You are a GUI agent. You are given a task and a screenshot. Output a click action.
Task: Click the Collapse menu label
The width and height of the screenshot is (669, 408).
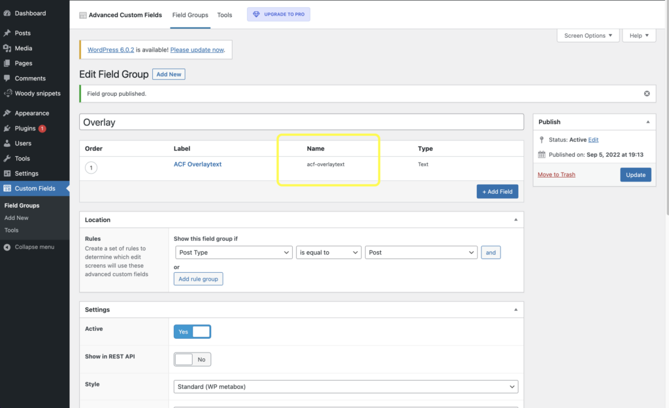tap(35, 247)
